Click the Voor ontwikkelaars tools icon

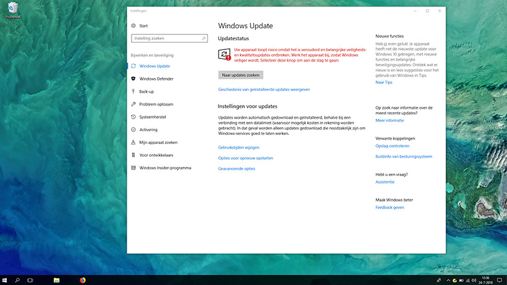tap(133, 155)
